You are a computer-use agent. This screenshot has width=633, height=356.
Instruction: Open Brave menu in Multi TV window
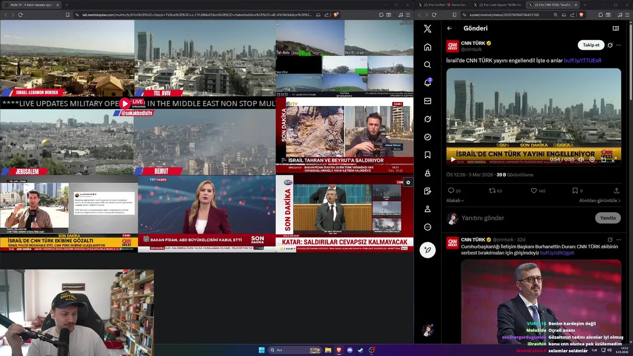click(407, 15)
